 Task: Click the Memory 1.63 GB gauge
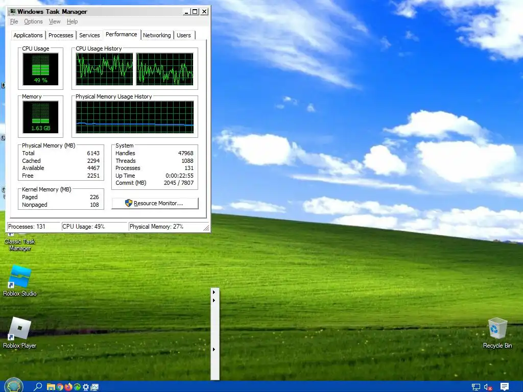(x=41, y=117)
